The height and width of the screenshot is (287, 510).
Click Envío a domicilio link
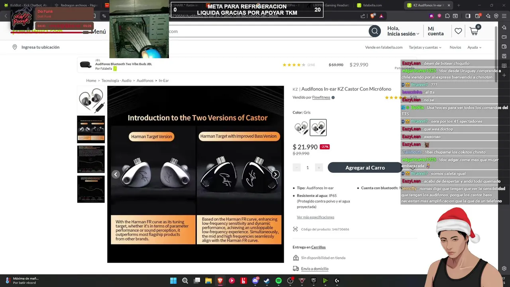[315, 269]
